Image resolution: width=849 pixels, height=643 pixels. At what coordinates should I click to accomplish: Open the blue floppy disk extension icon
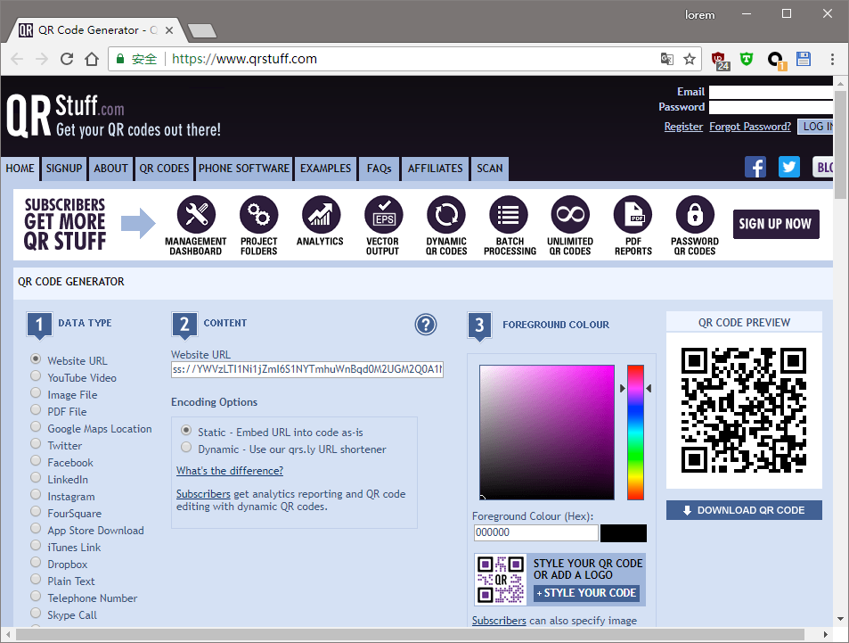[x=804, y=59]
